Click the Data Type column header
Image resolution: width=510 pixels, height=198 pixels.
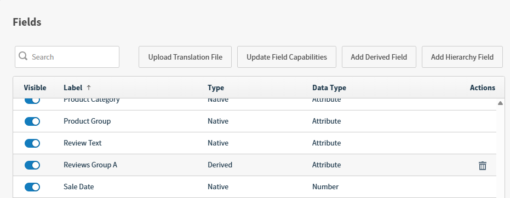[x=329, y=88]
